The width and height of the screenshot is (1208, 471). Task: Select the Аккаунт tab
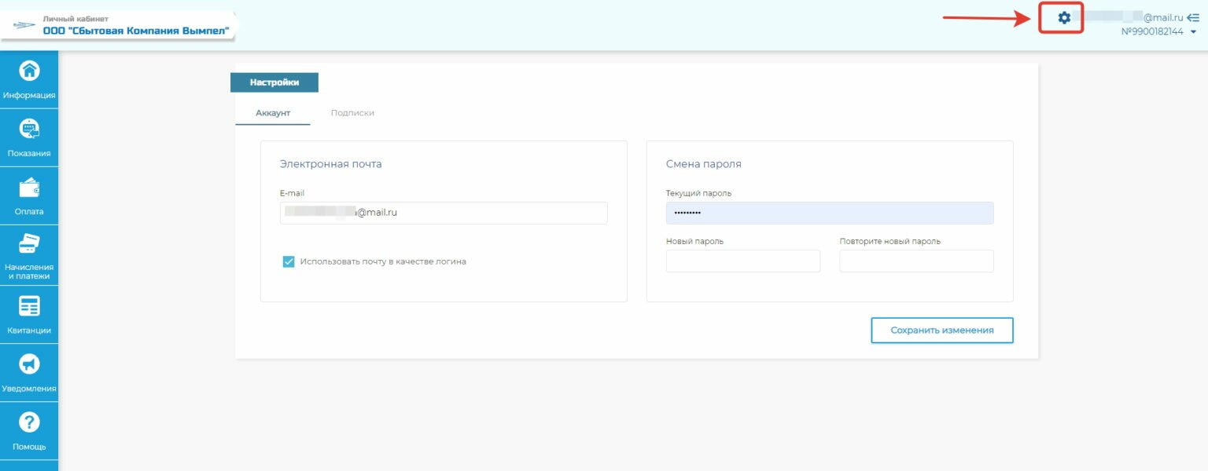273,113
